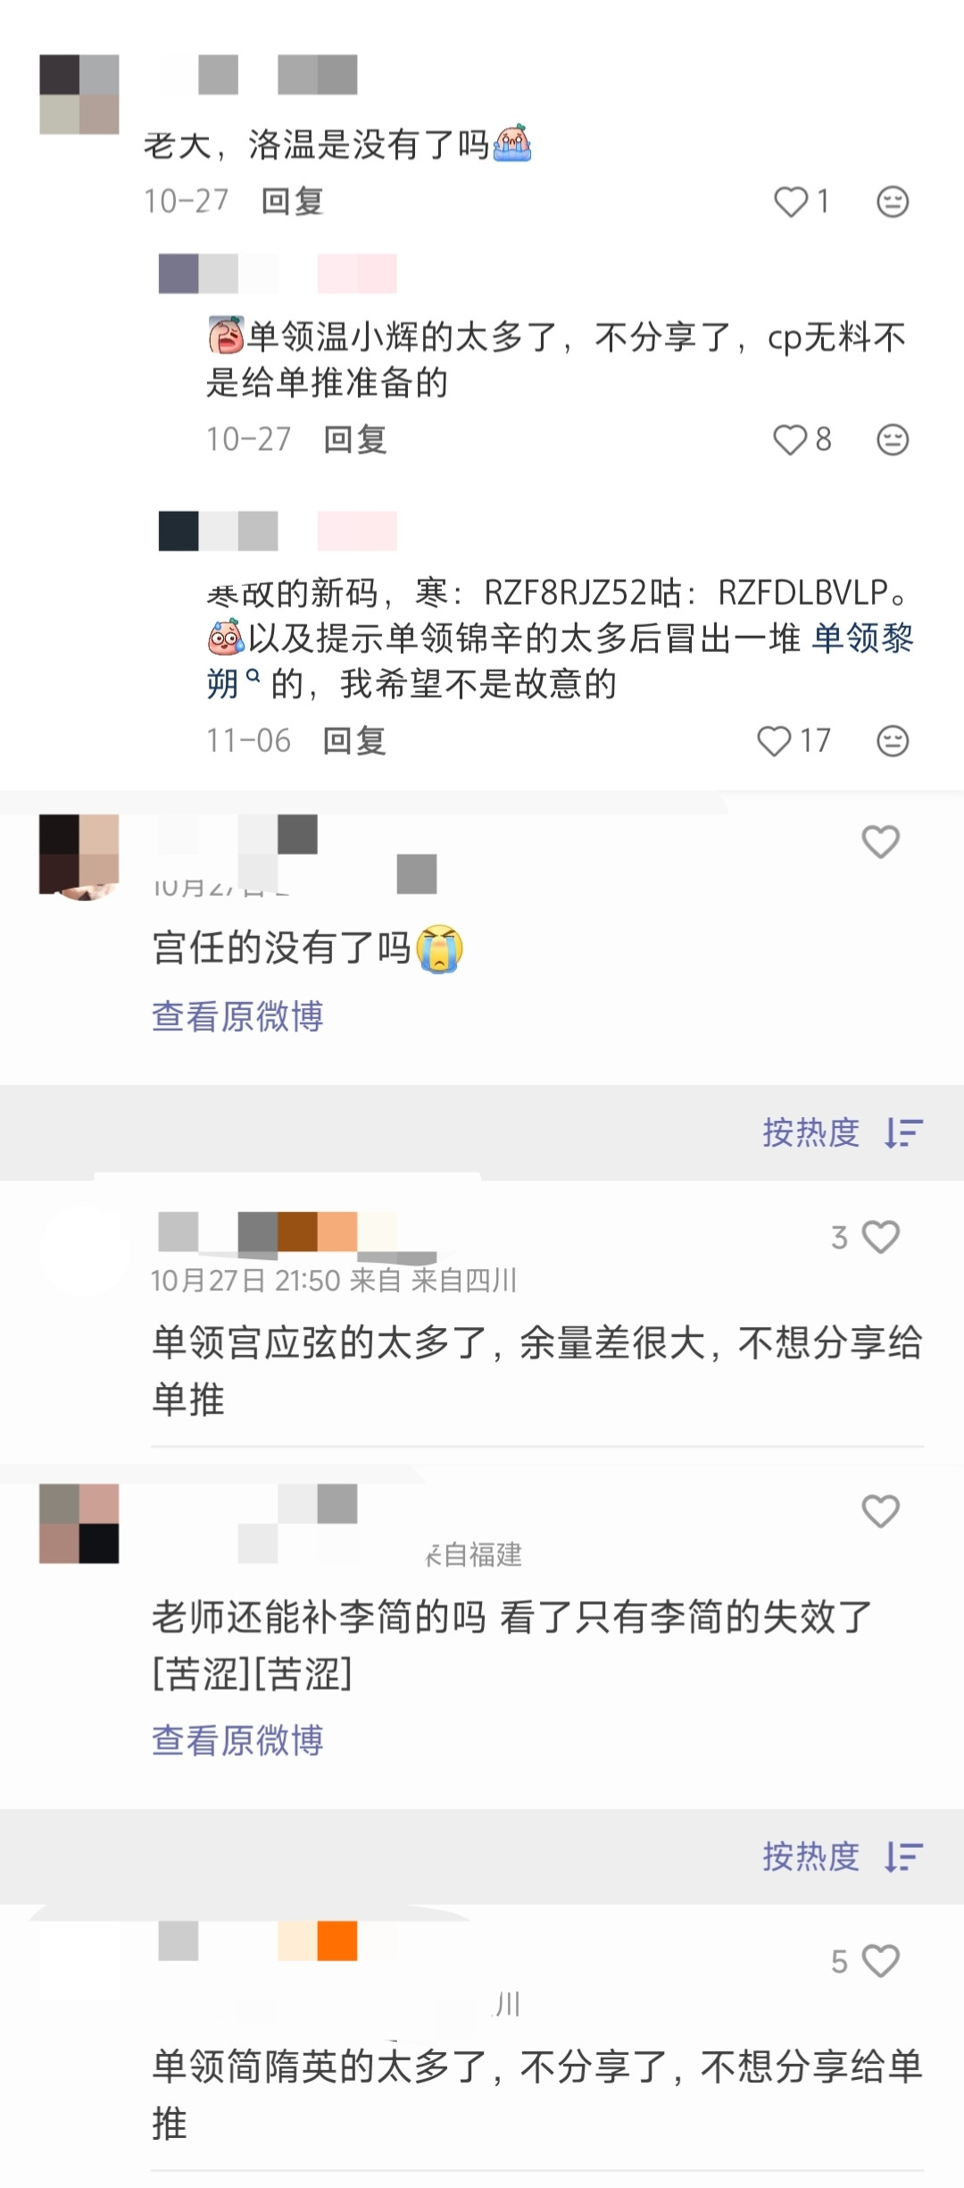Click 回复 under the 11-06 reply
The width and height of the screenshot is (964, 2188).
click(354, 740)
